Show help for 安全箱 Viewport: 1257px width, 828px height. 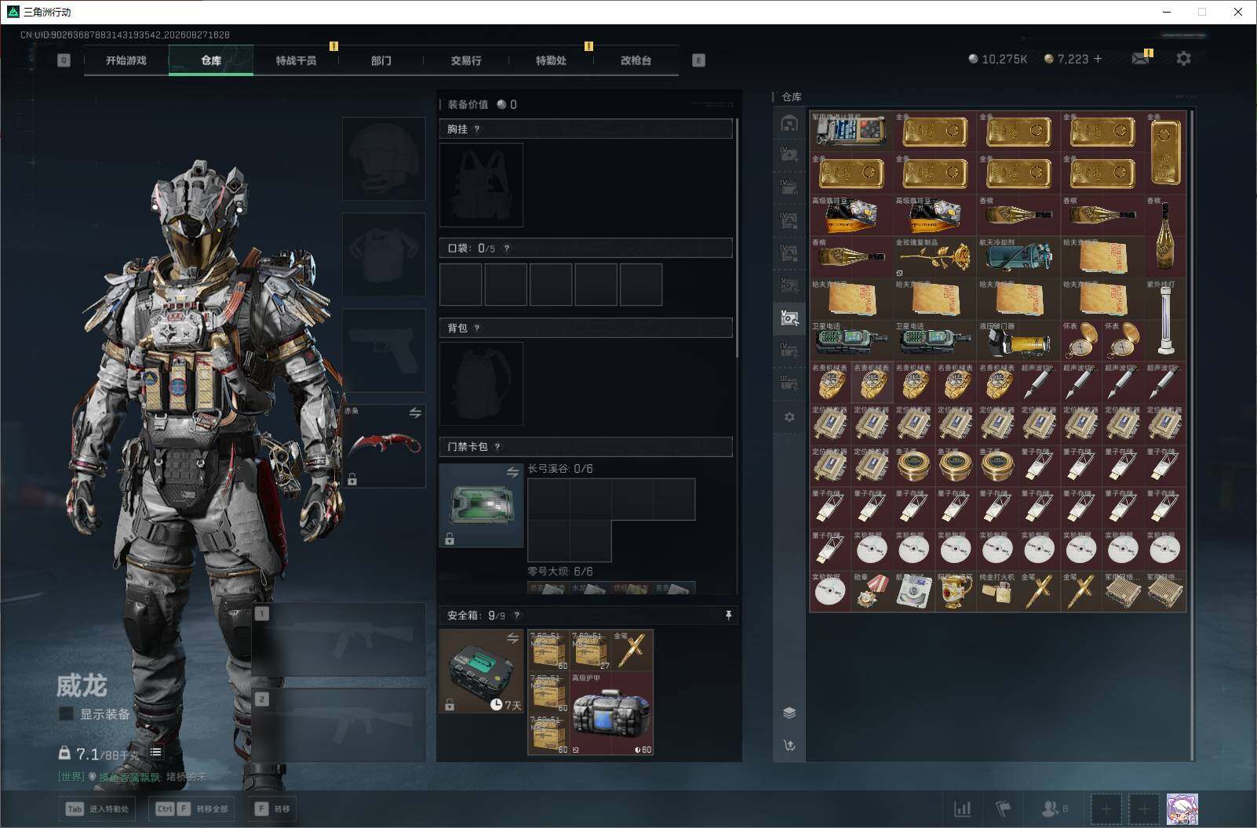tap(516, 616)
